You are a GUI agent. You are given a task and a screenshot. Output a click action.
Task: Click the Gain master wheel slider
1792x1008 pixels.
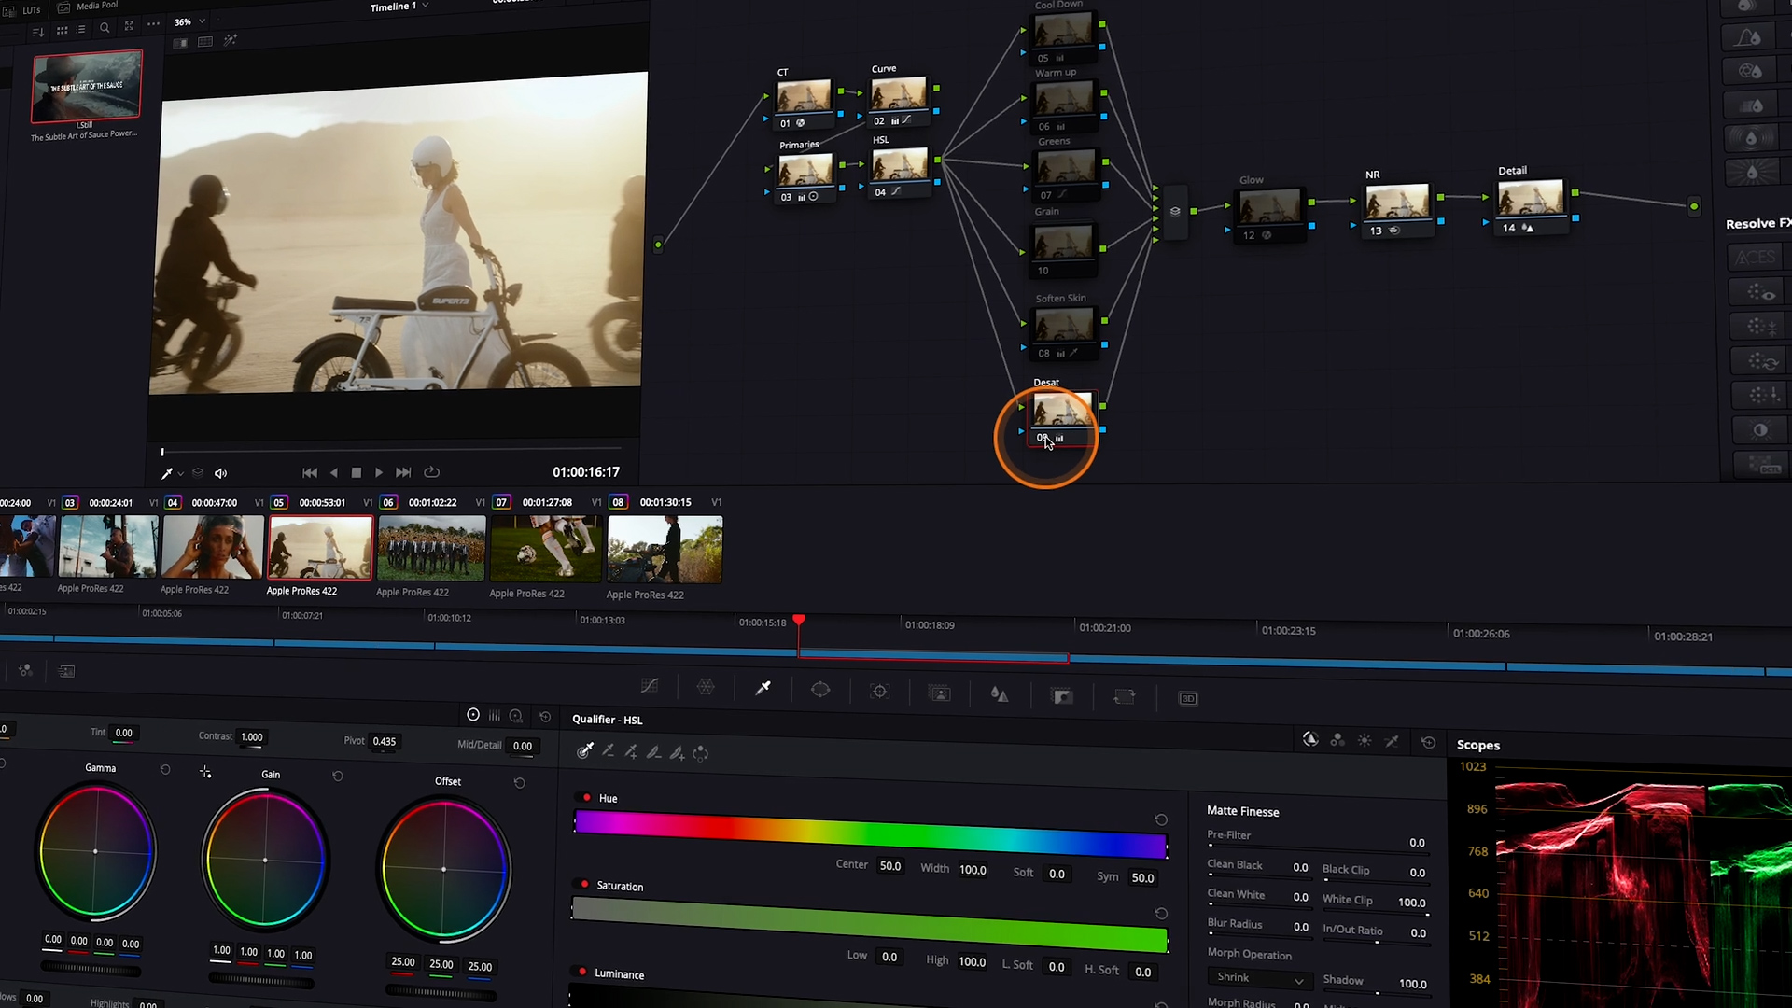point(261,979)
